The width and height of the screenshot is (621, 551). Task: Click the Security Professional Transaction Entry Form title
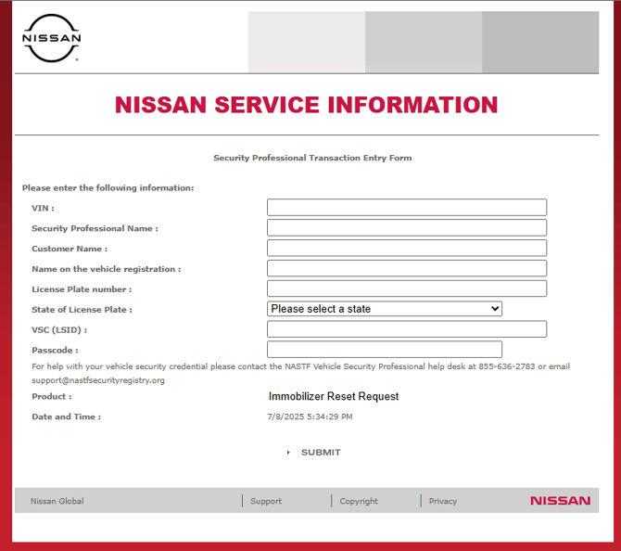click(x=312, y=158)
